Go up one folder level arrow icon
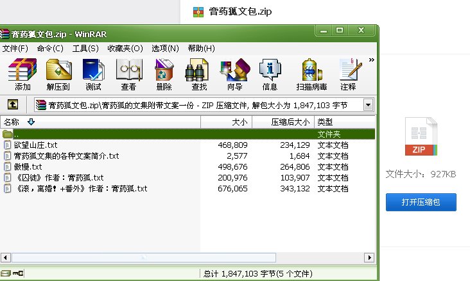The image size is (470, 281). (13, 104)
